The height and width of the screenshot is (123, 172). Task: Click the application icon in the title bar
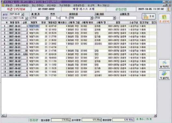click(x=2, y=2)
